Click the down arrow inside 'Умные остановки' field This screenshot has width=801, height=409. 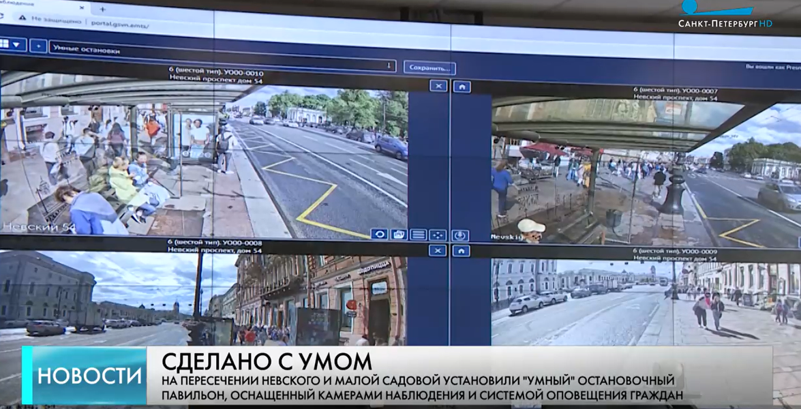389,65
